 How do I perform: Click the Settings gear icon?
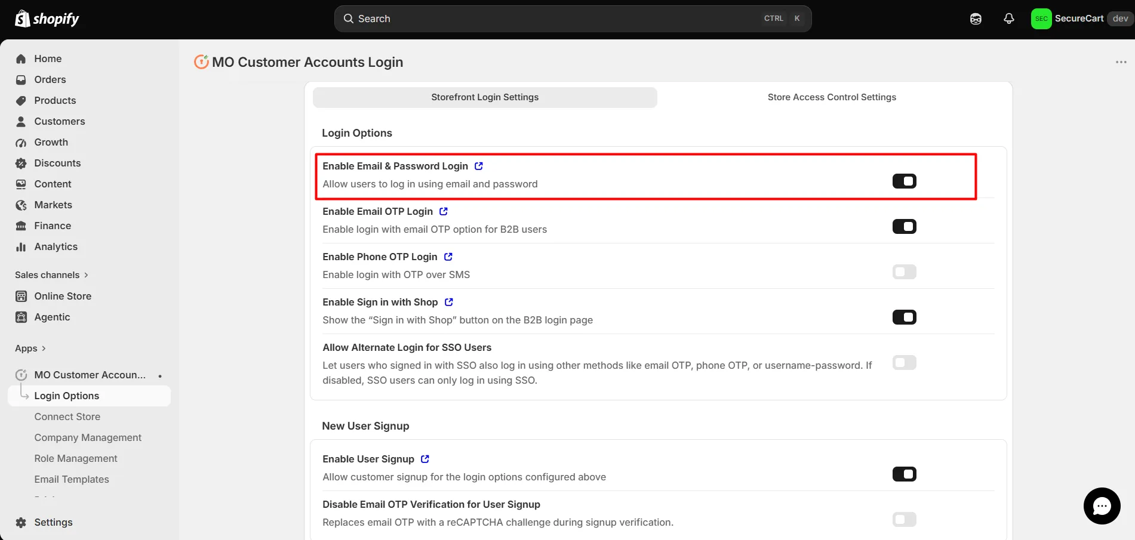(21, 522)
